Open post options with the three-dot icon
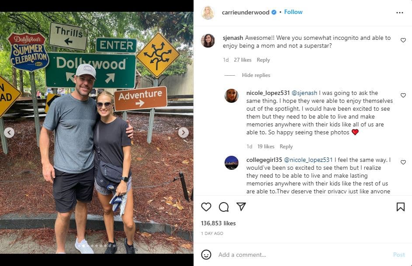 [400, 12]
